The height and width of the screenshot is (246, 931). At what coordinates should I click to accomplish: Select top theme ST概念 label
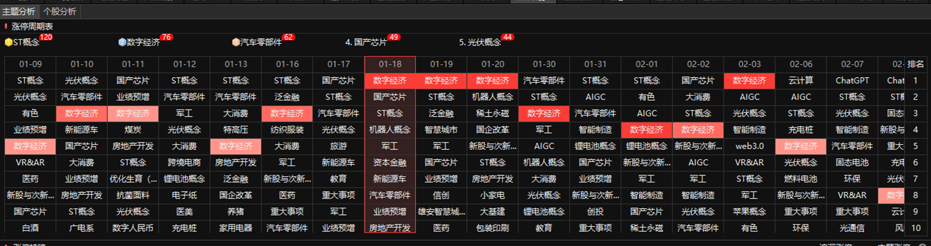coord(26,42)
